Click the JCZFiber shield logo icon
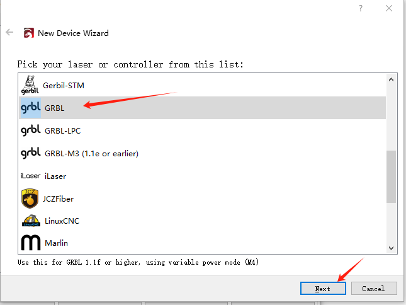Screen dimensions: 406x305 coord(30,199)
